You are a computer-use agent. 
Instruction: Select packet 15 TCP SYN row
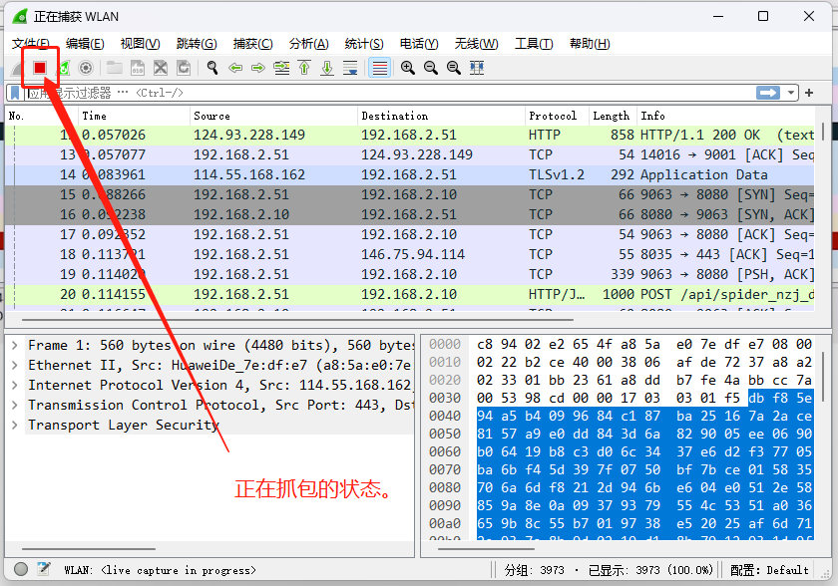point(410,194)
